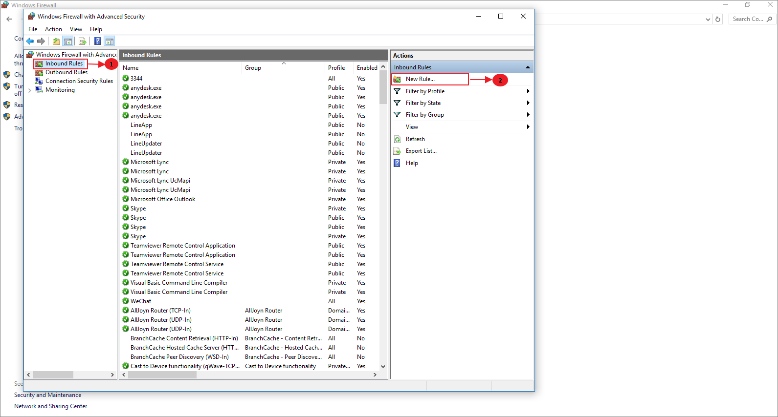Click the rules list horizontal scrollbar thumb
The image size is (778, 417).
[162, 375]
